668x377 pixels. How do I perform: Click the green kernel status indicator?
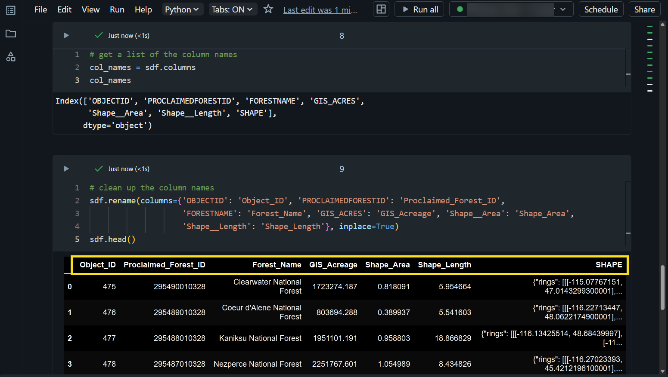pos(460,9)
